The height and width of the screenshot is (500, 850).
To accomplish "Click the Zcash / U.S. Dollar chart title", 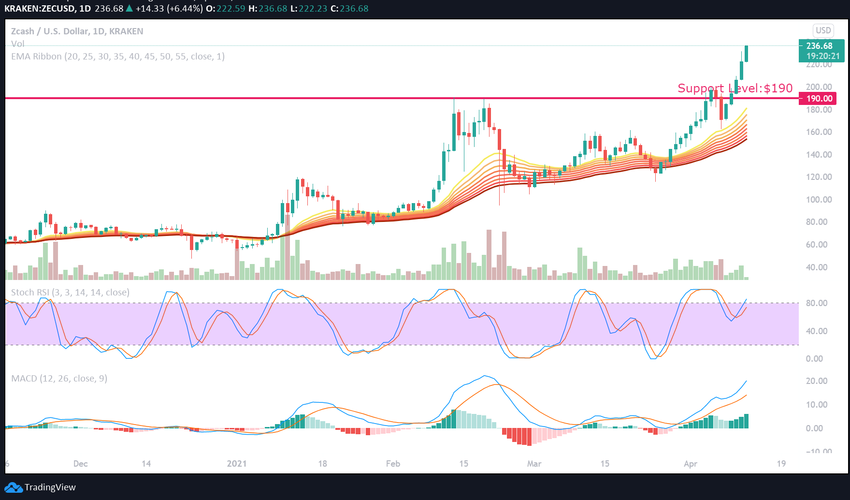I will pos(77,31).
